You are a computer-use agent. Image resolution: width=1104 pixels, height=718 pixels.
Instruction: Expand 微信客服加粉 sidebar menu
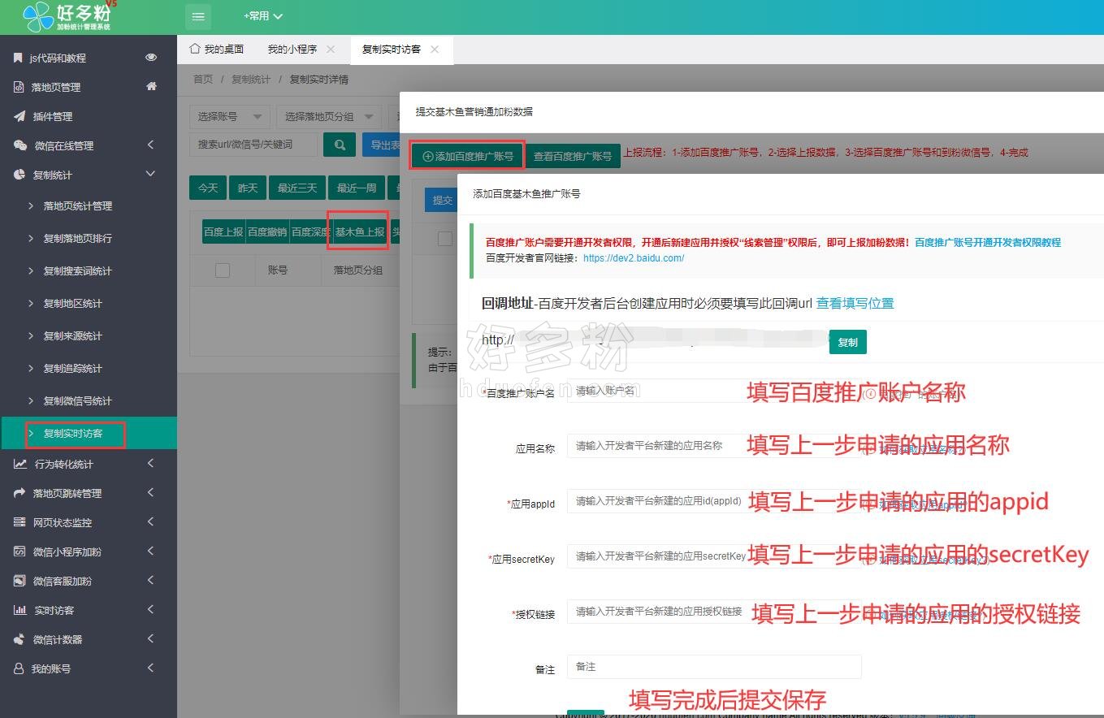[x=89, y=581]
